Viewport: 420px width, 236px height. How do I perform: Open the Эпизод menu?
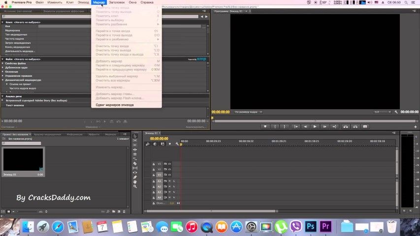pos(83,2)
